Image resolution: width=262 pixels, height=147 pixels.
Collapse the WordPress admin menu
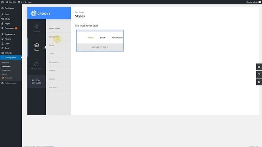click(9, 83)
